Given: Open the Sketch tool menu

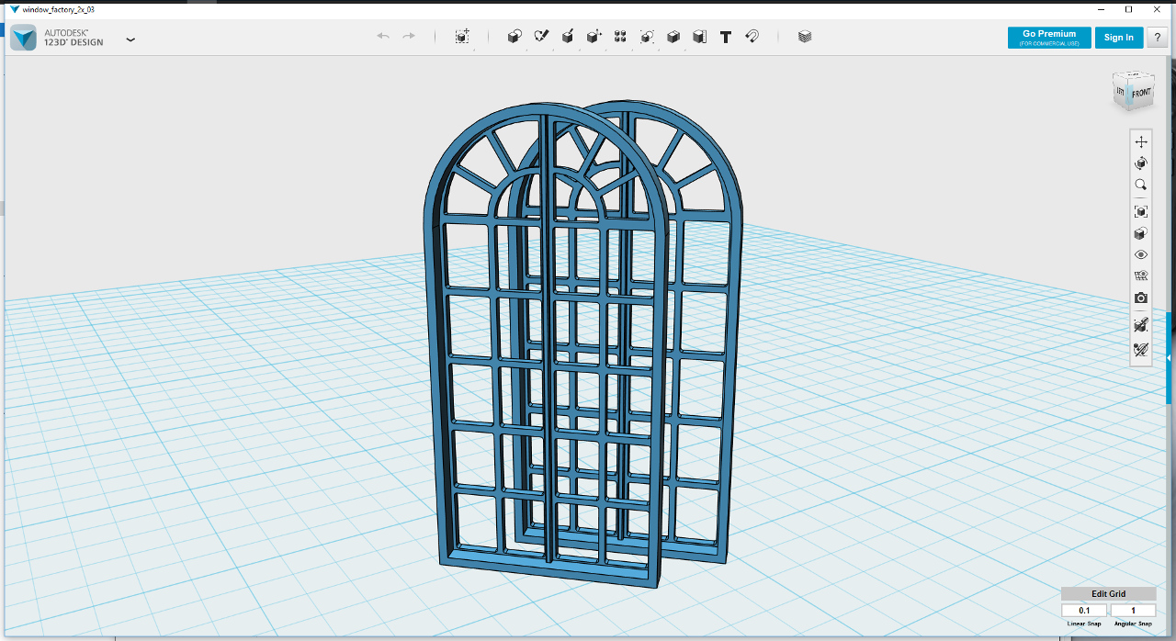Looking at the screenshot, I should (x=541, y=36).
